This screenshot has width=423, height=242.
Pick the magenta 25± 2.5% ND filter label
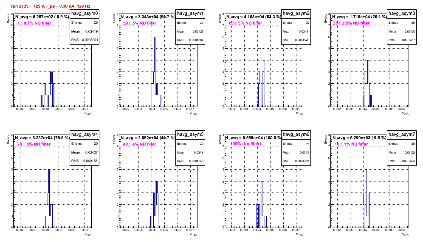point(351,23)
